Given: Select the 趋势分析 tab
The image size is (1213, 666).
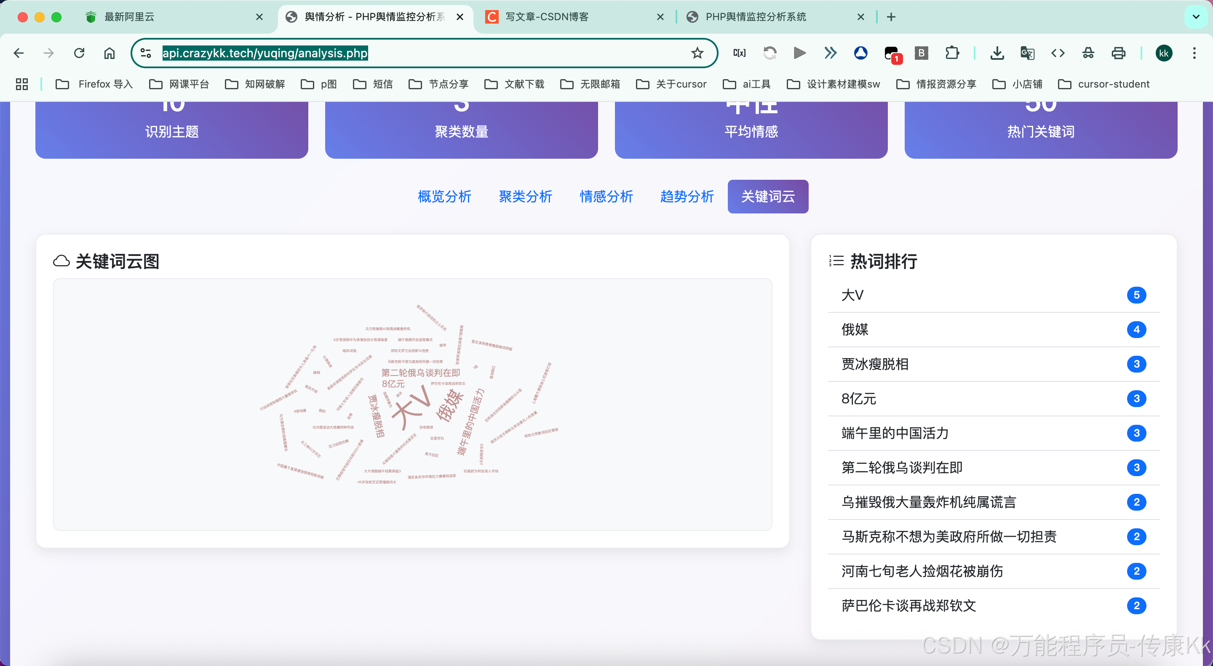Looking at the screenshot, I should [687, 196].
